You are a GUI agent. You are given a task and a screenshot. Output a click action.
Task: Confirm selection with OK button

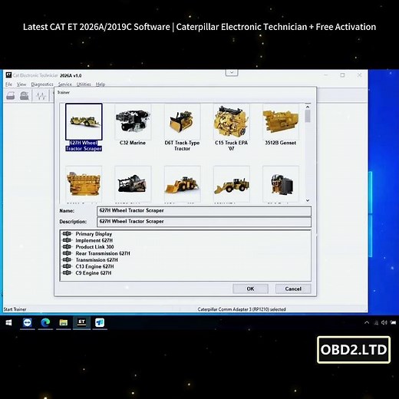pyautogui.click(x=250, y=289)
